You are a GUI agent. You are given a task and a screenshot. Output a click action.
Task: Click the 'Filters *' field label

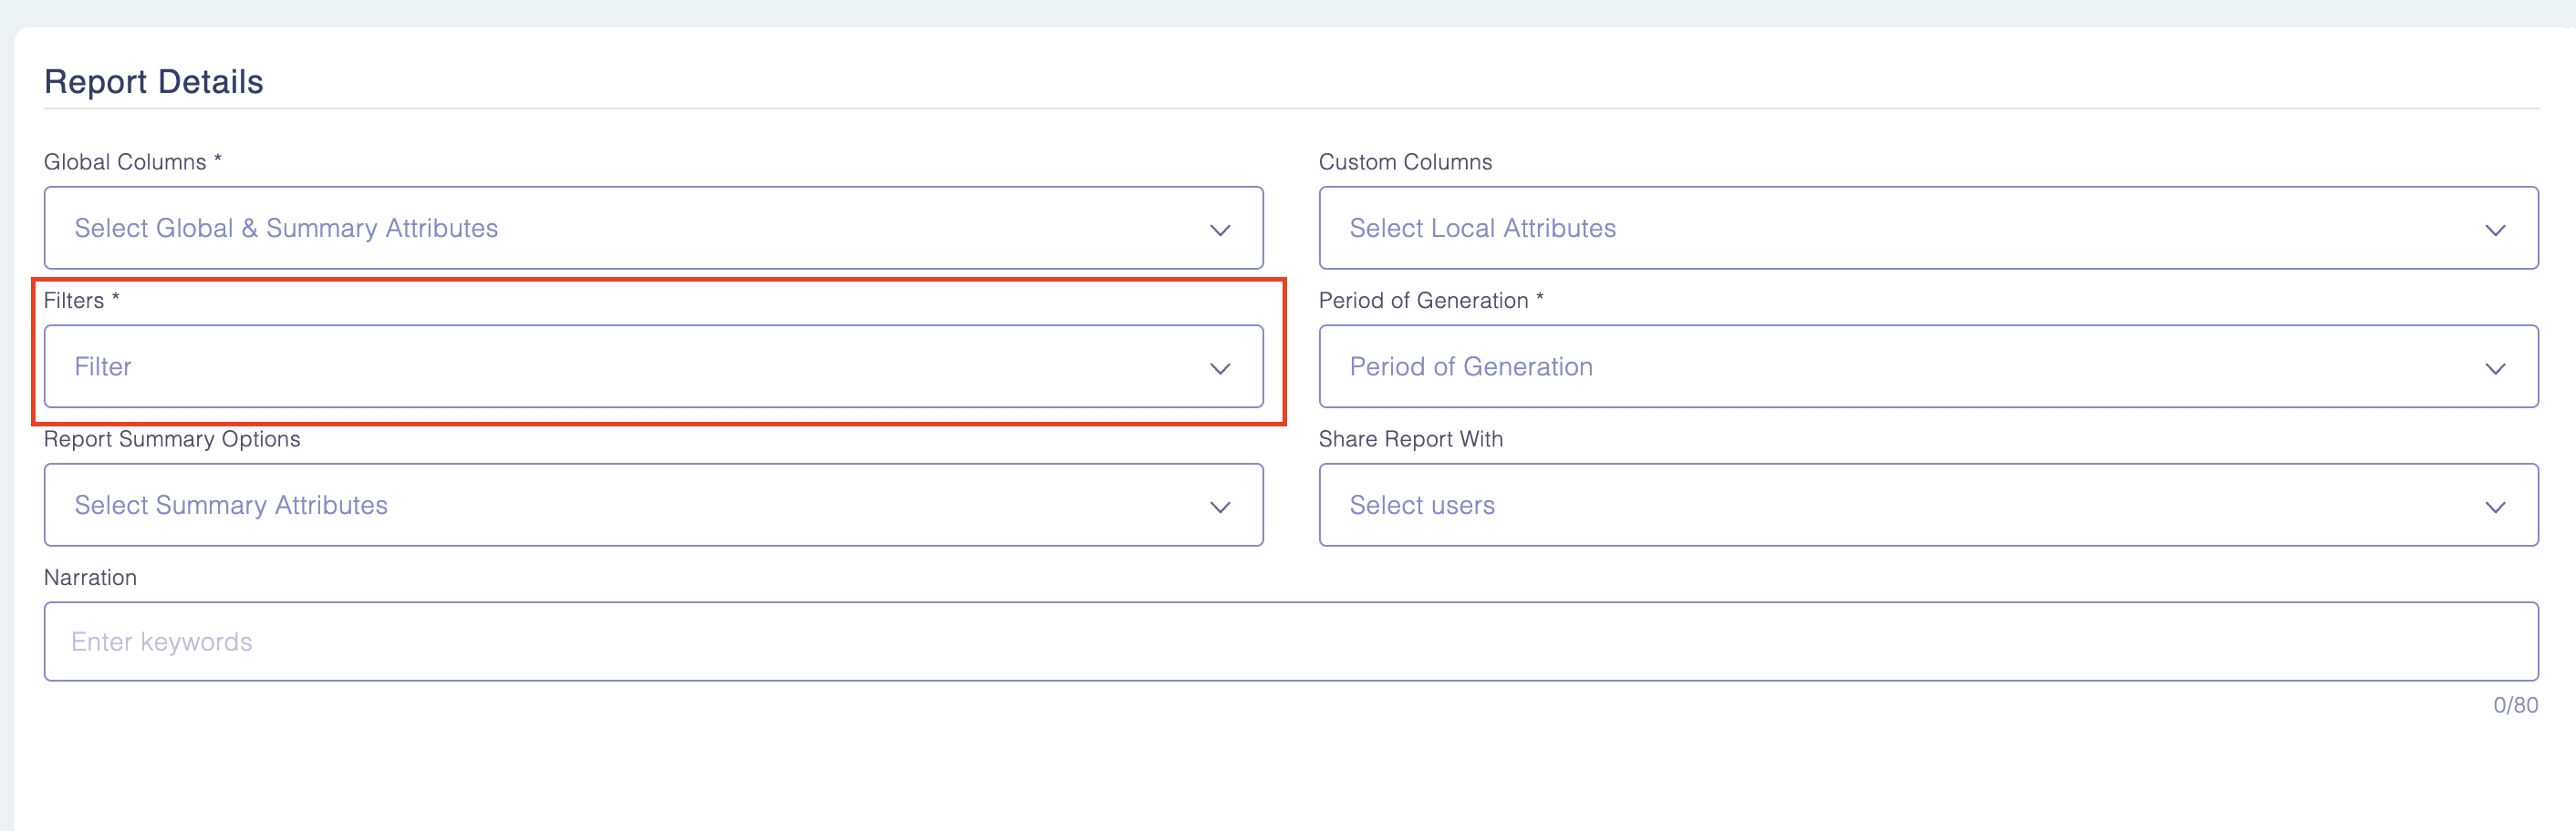pyautogui.click(x=81, y=301)
